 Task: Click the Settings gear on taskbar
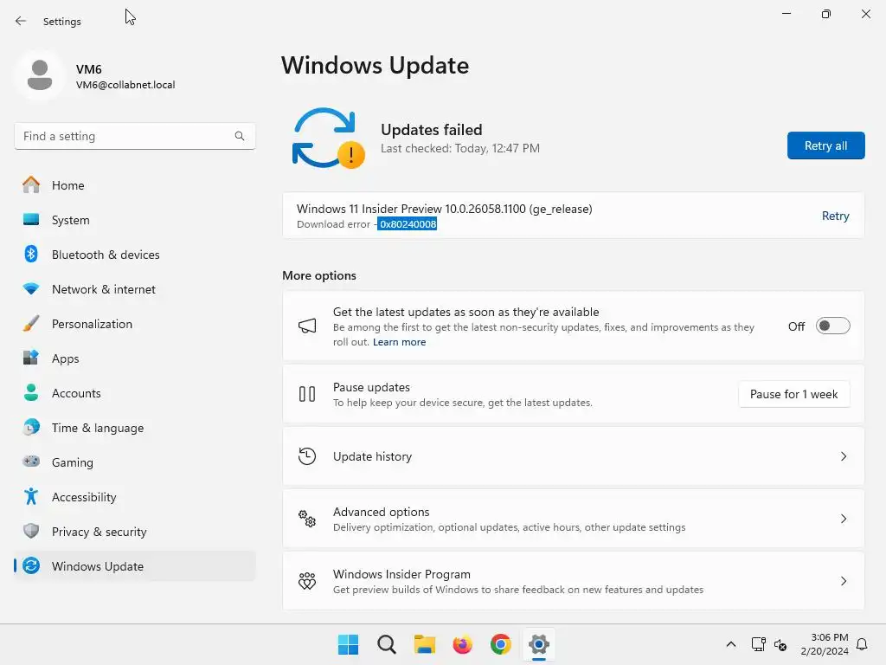[x=538, y=644]
